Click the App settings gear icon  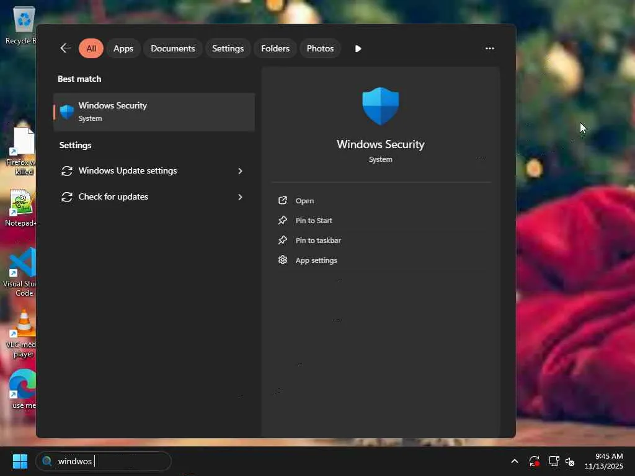[x=283, y=260]
